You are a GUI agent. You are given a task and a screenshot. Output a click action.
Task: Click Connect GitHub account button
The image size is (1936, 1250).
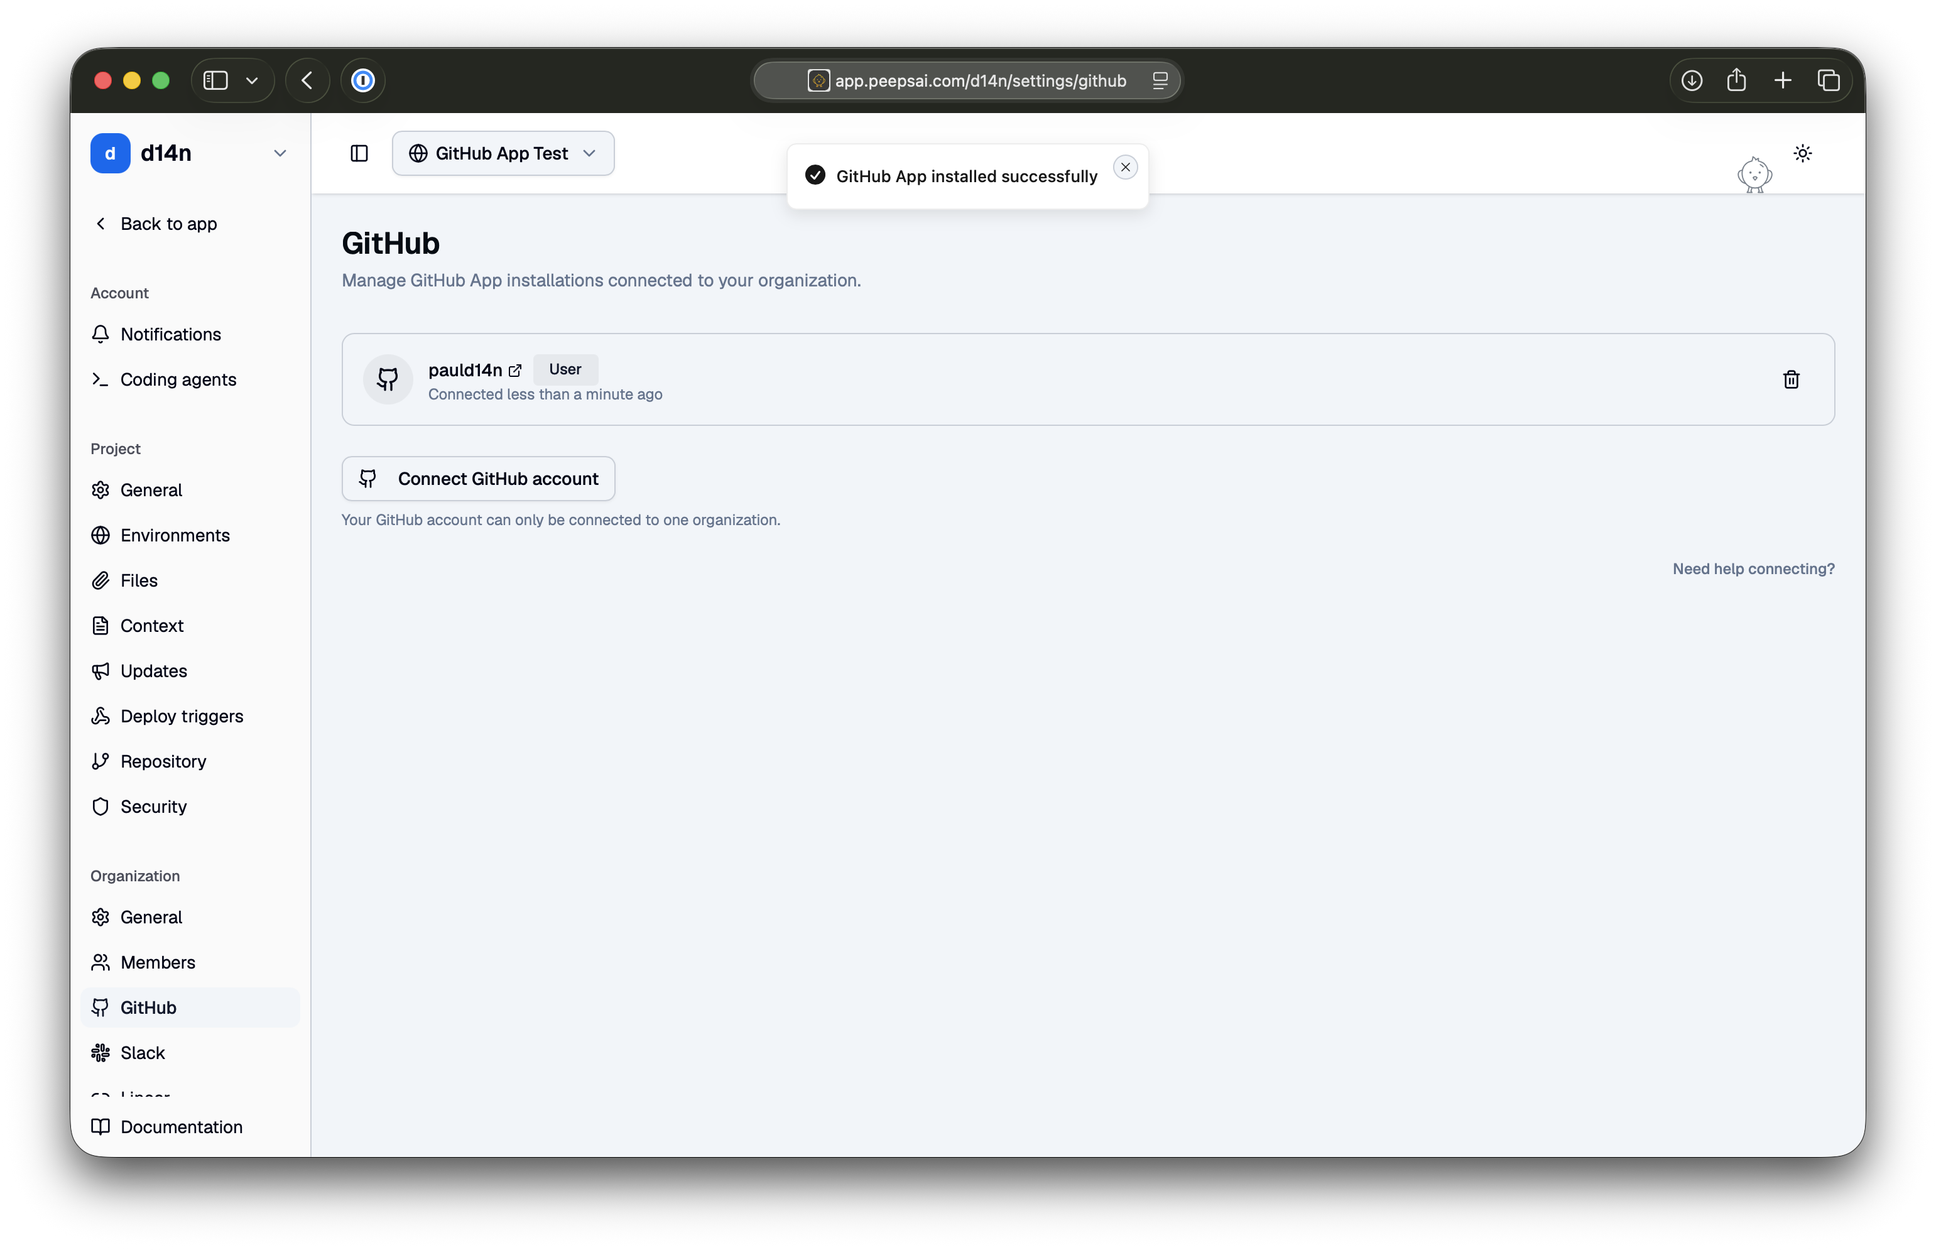(478, 479)
